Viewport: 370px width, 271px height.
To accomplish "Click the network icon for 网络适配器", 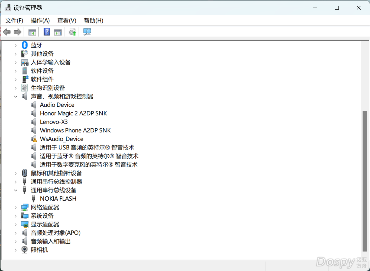I will 25,207.
